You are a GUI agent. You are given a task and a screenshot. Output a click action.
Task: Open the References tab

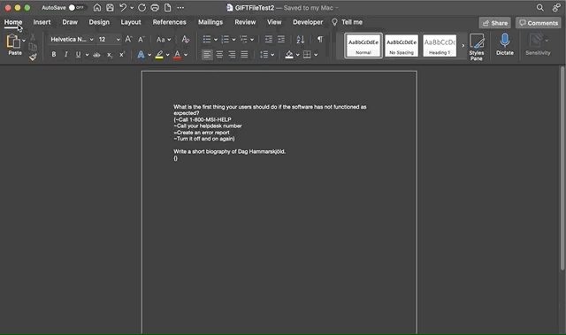tap(169, 22)
